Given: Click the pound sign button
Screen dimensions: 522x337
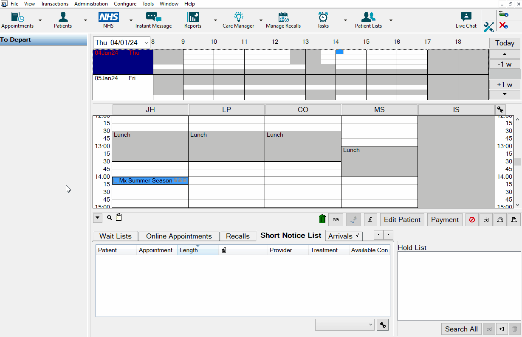Looking at the screenshot, I should (x=370, y=219).
